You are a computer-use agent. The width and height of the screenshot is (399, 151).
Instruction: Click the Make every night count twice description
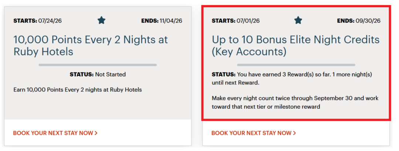(x=295, y=103)
